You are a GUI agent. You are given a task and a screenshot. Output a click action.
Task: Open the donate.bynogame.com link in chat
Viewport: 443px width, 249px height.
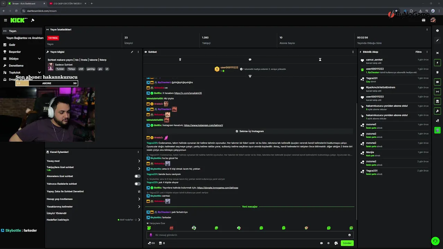click(218, 188)
